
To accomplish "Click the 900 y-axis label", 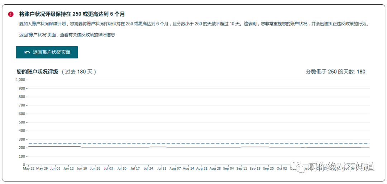I will pos(22,89).
